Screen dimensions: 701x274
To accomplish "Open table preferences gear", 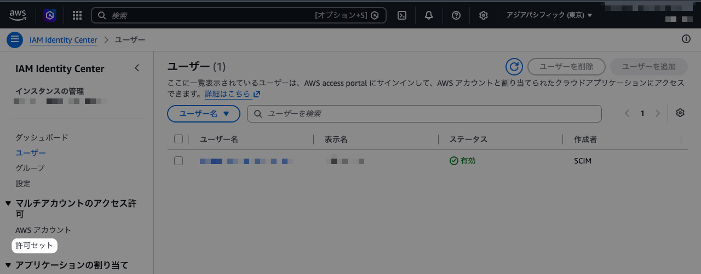I will tap(680, 113).
